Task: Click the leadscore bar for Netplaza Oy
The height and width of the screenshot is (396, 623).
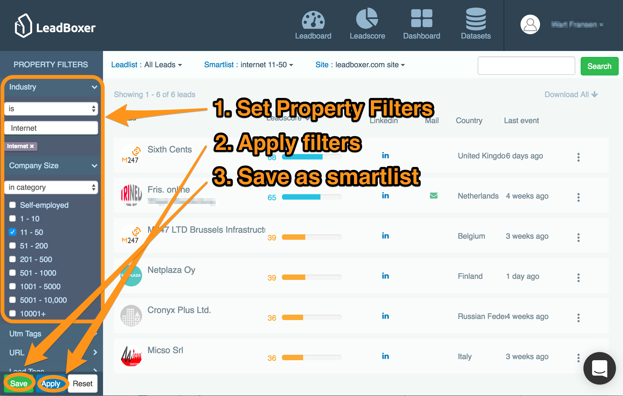Action: point(311,277)
